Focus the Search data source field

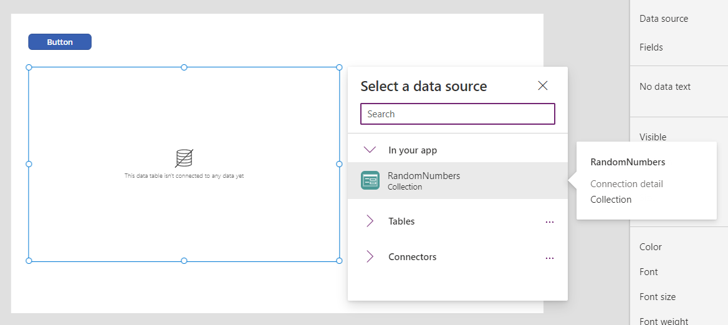point(457,114)
